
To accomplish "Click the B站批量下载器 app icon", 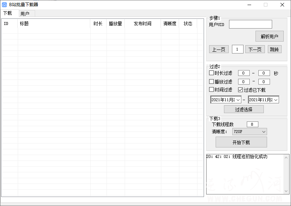I will pyautogui.click(x=4, y=5).
